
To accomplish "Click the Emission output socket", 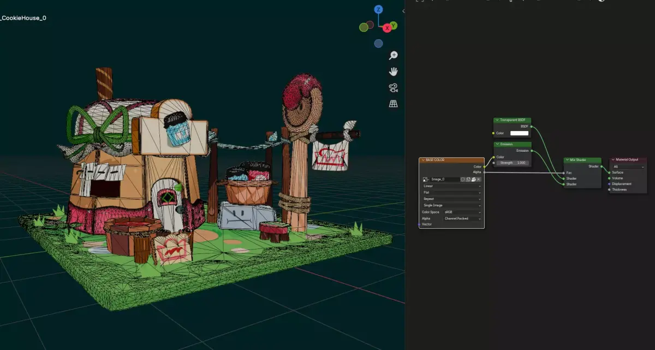I will point(532,151).
